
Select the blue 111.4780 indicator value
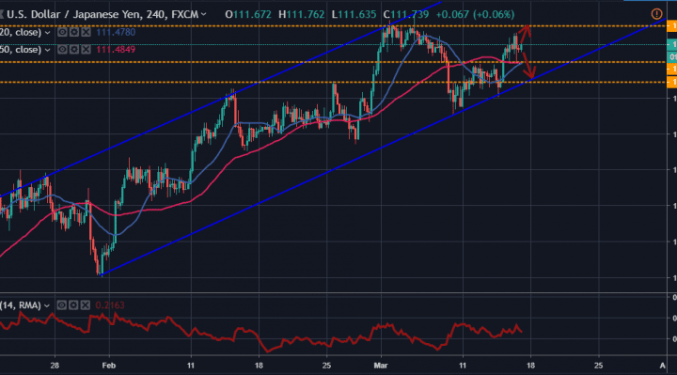[x=116, y=32]
